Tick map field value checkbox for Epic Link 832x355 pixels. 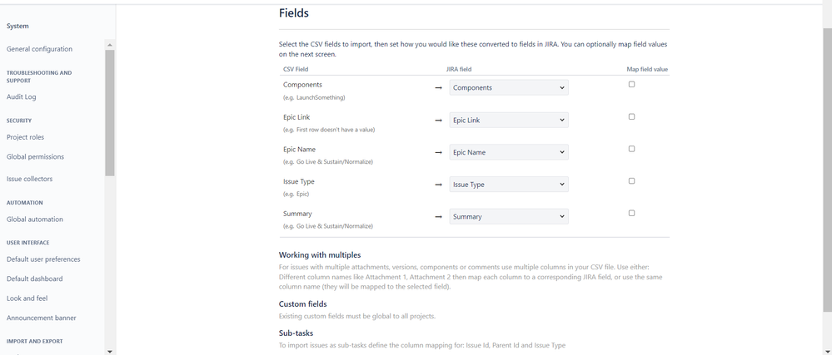[x=631, y=116]
